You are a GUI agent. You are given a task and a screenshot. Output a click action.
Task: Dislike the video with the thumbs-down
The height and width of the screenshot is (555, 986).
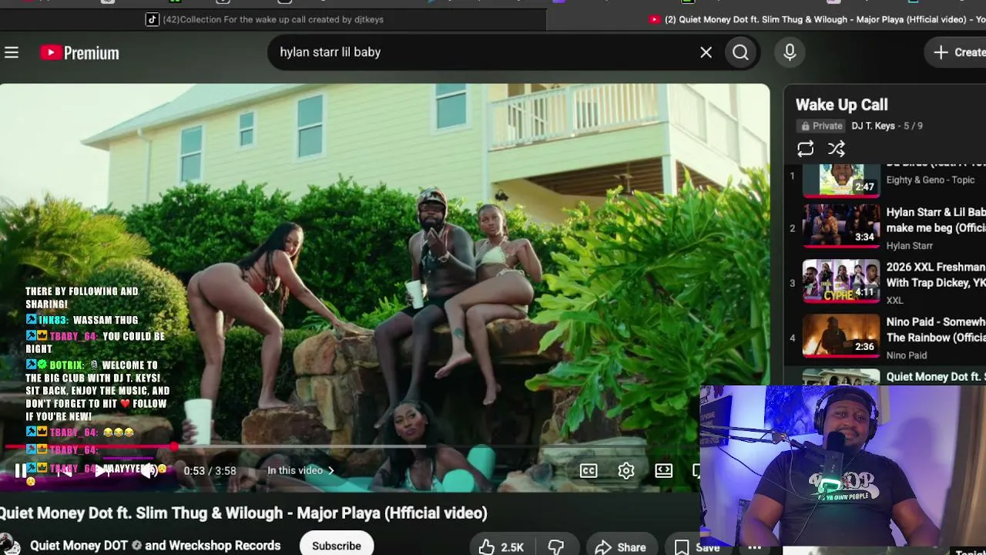point(556,547)
